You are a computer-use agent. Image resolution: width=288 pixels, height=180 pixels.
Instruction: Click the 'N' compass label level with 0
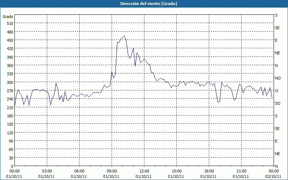[276, 166]
